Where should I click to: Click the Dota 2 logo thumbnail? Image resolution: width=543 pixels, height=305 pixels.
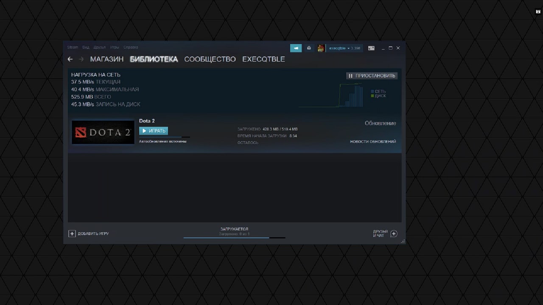[103, 132]
